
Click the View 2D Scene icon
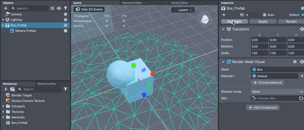[78, 9]
